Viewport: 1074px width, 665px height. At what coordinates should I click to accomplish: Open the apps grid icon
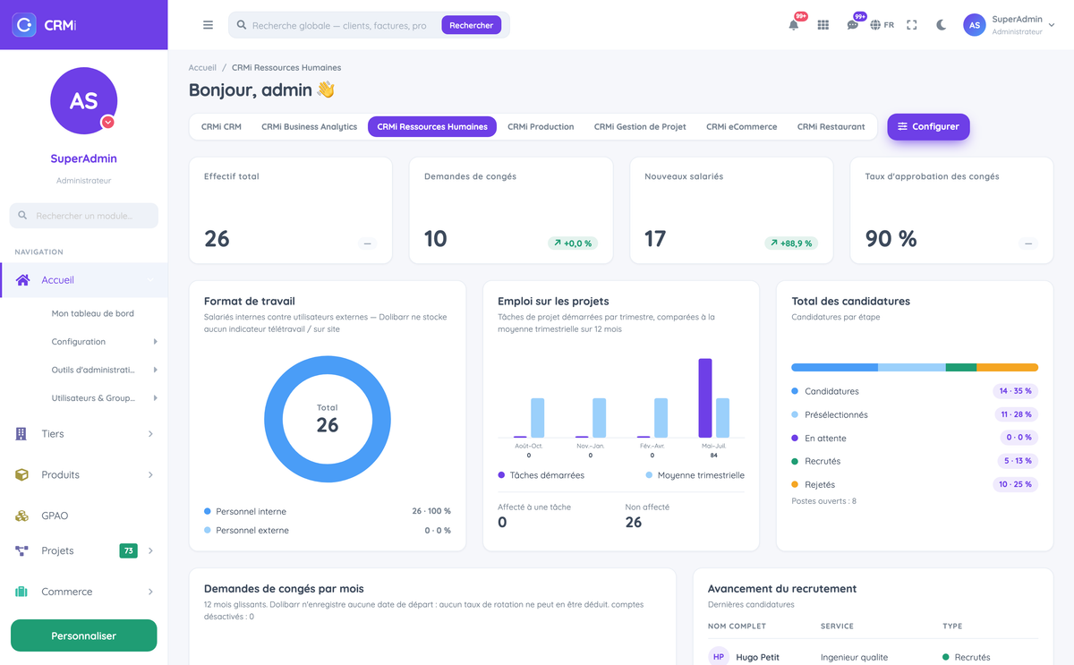coord(823,25)
